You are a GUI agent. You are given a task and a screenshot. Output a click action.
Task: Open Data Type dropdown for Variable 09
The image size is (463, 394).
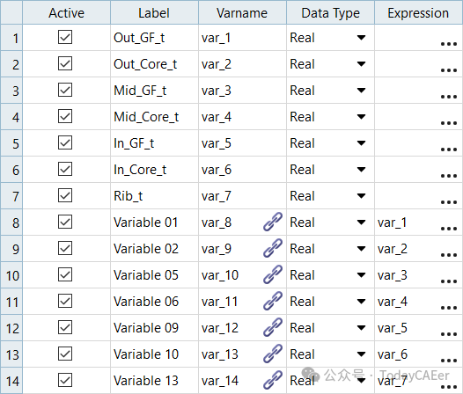coord(361,327)
